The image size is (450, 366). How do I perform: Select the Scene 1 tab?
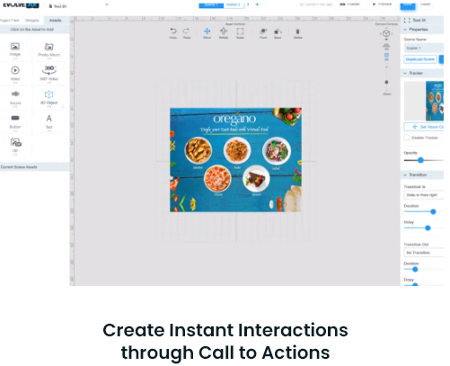pos(211,4)
